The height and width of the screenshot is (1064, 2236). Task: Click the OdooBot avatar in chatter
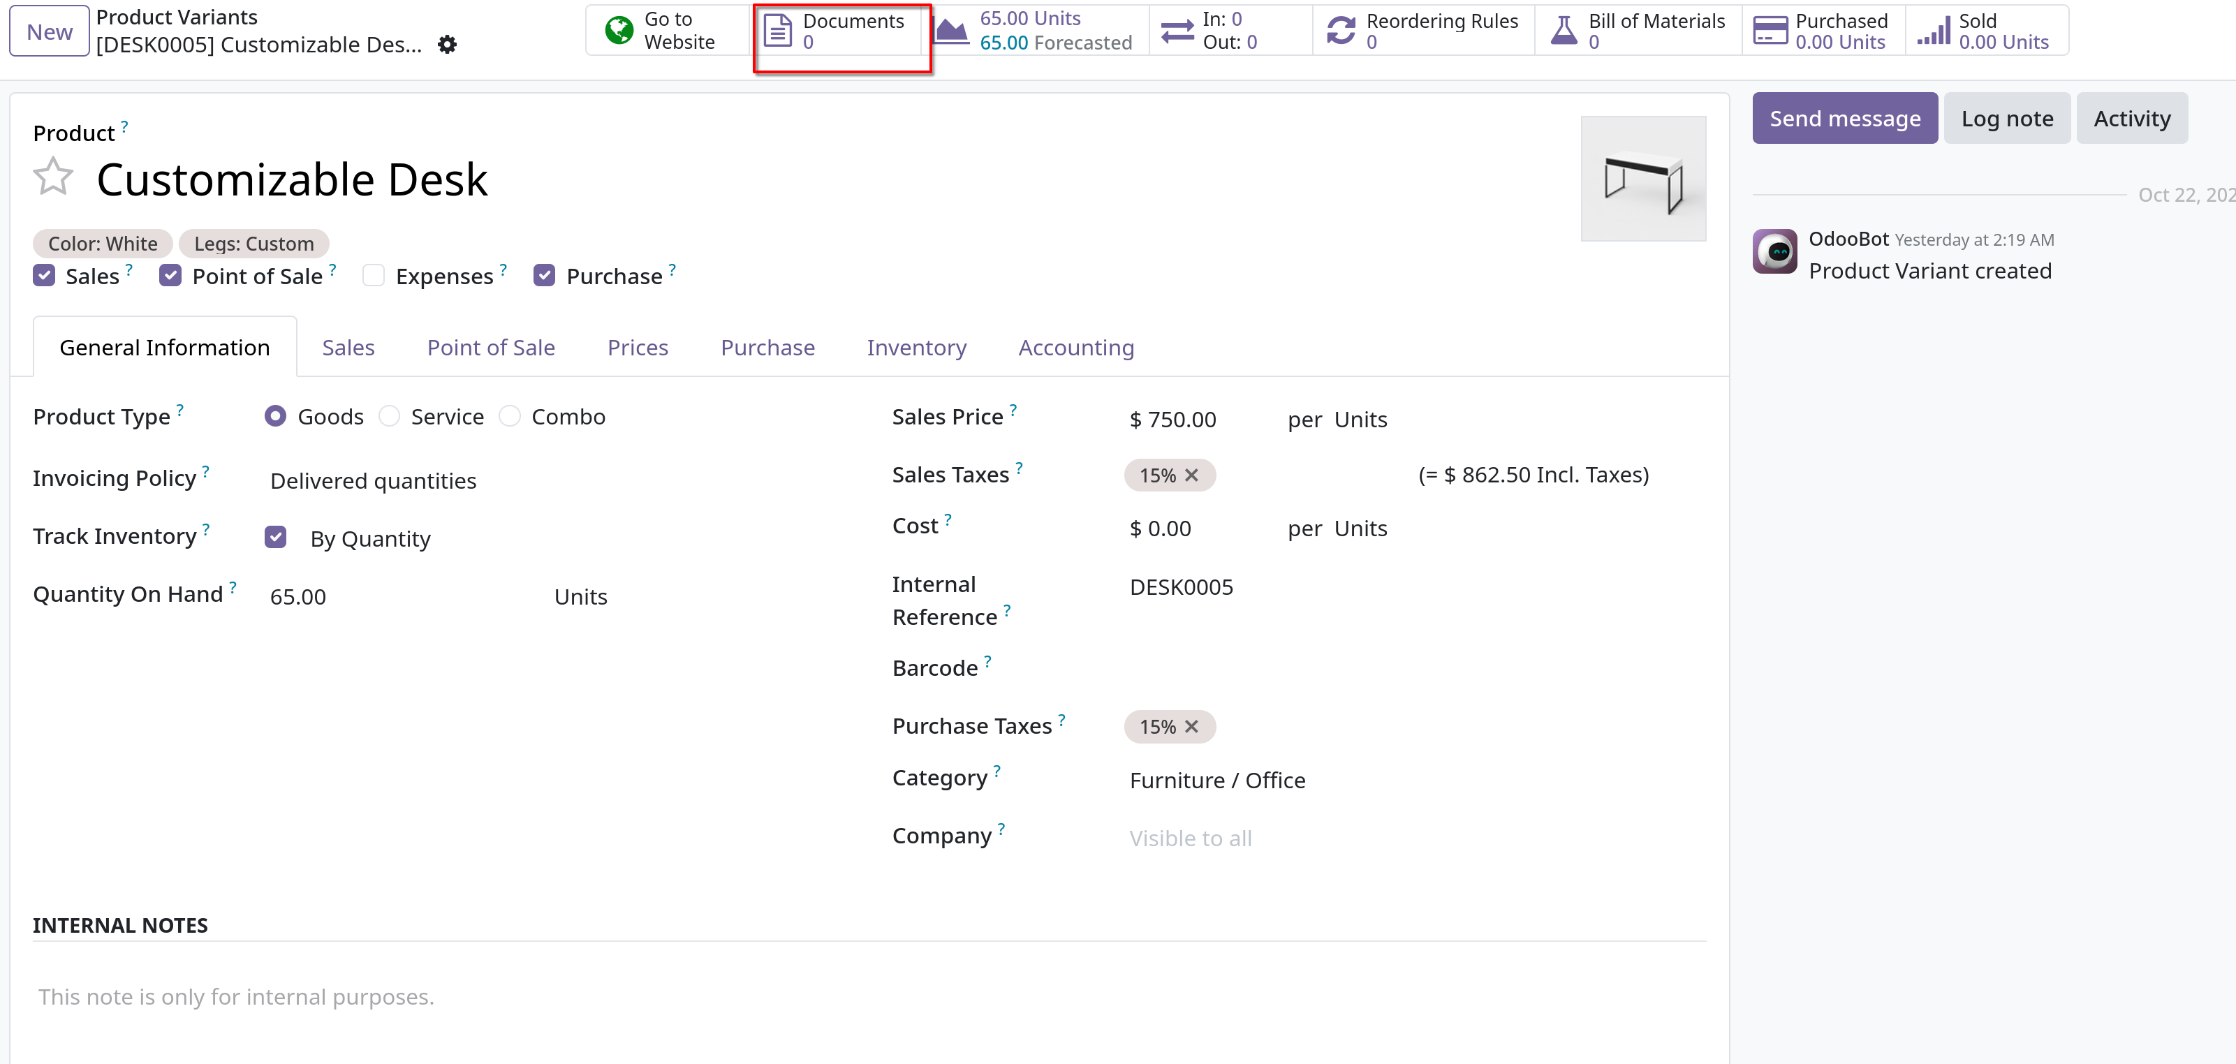(x=1774, y=251)
